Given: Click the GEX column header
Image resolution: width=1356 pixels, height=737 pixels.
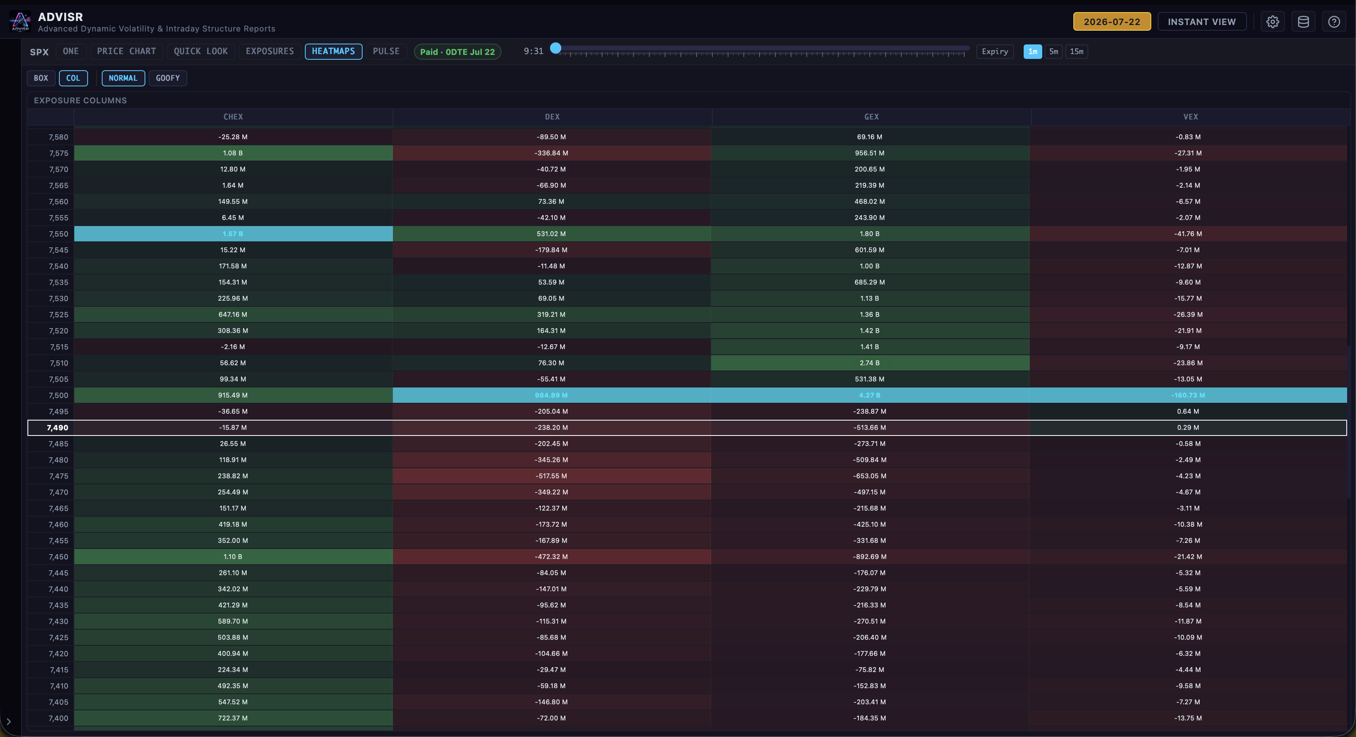Looking at the screenshot, I should click(x=871, y=117).
